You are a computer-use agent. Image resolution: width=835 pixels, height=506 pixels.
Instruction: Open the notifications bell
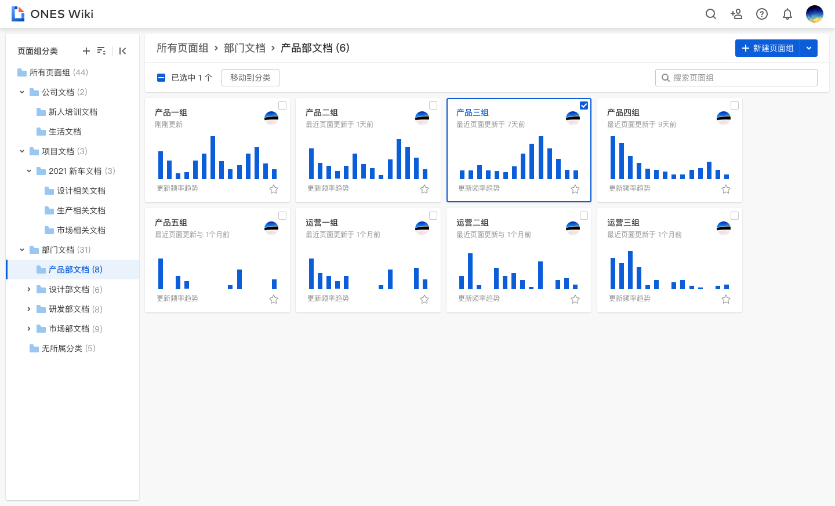[787, 14]
